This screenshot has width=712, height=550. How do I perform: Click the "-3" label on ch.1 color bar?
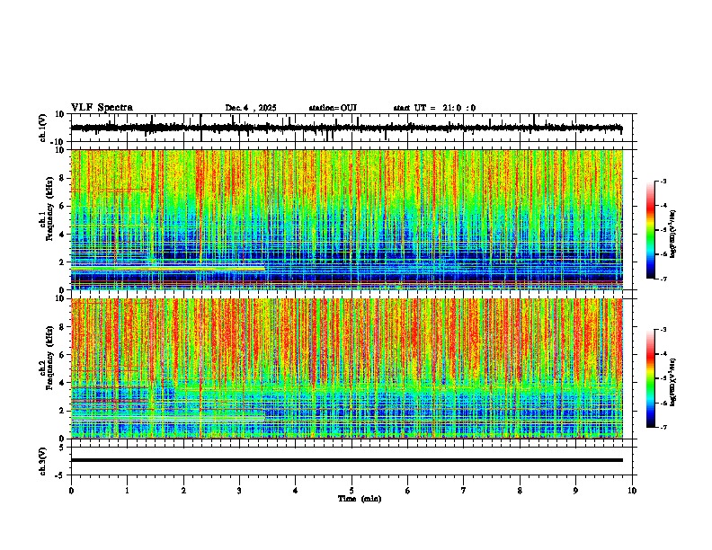663,181
